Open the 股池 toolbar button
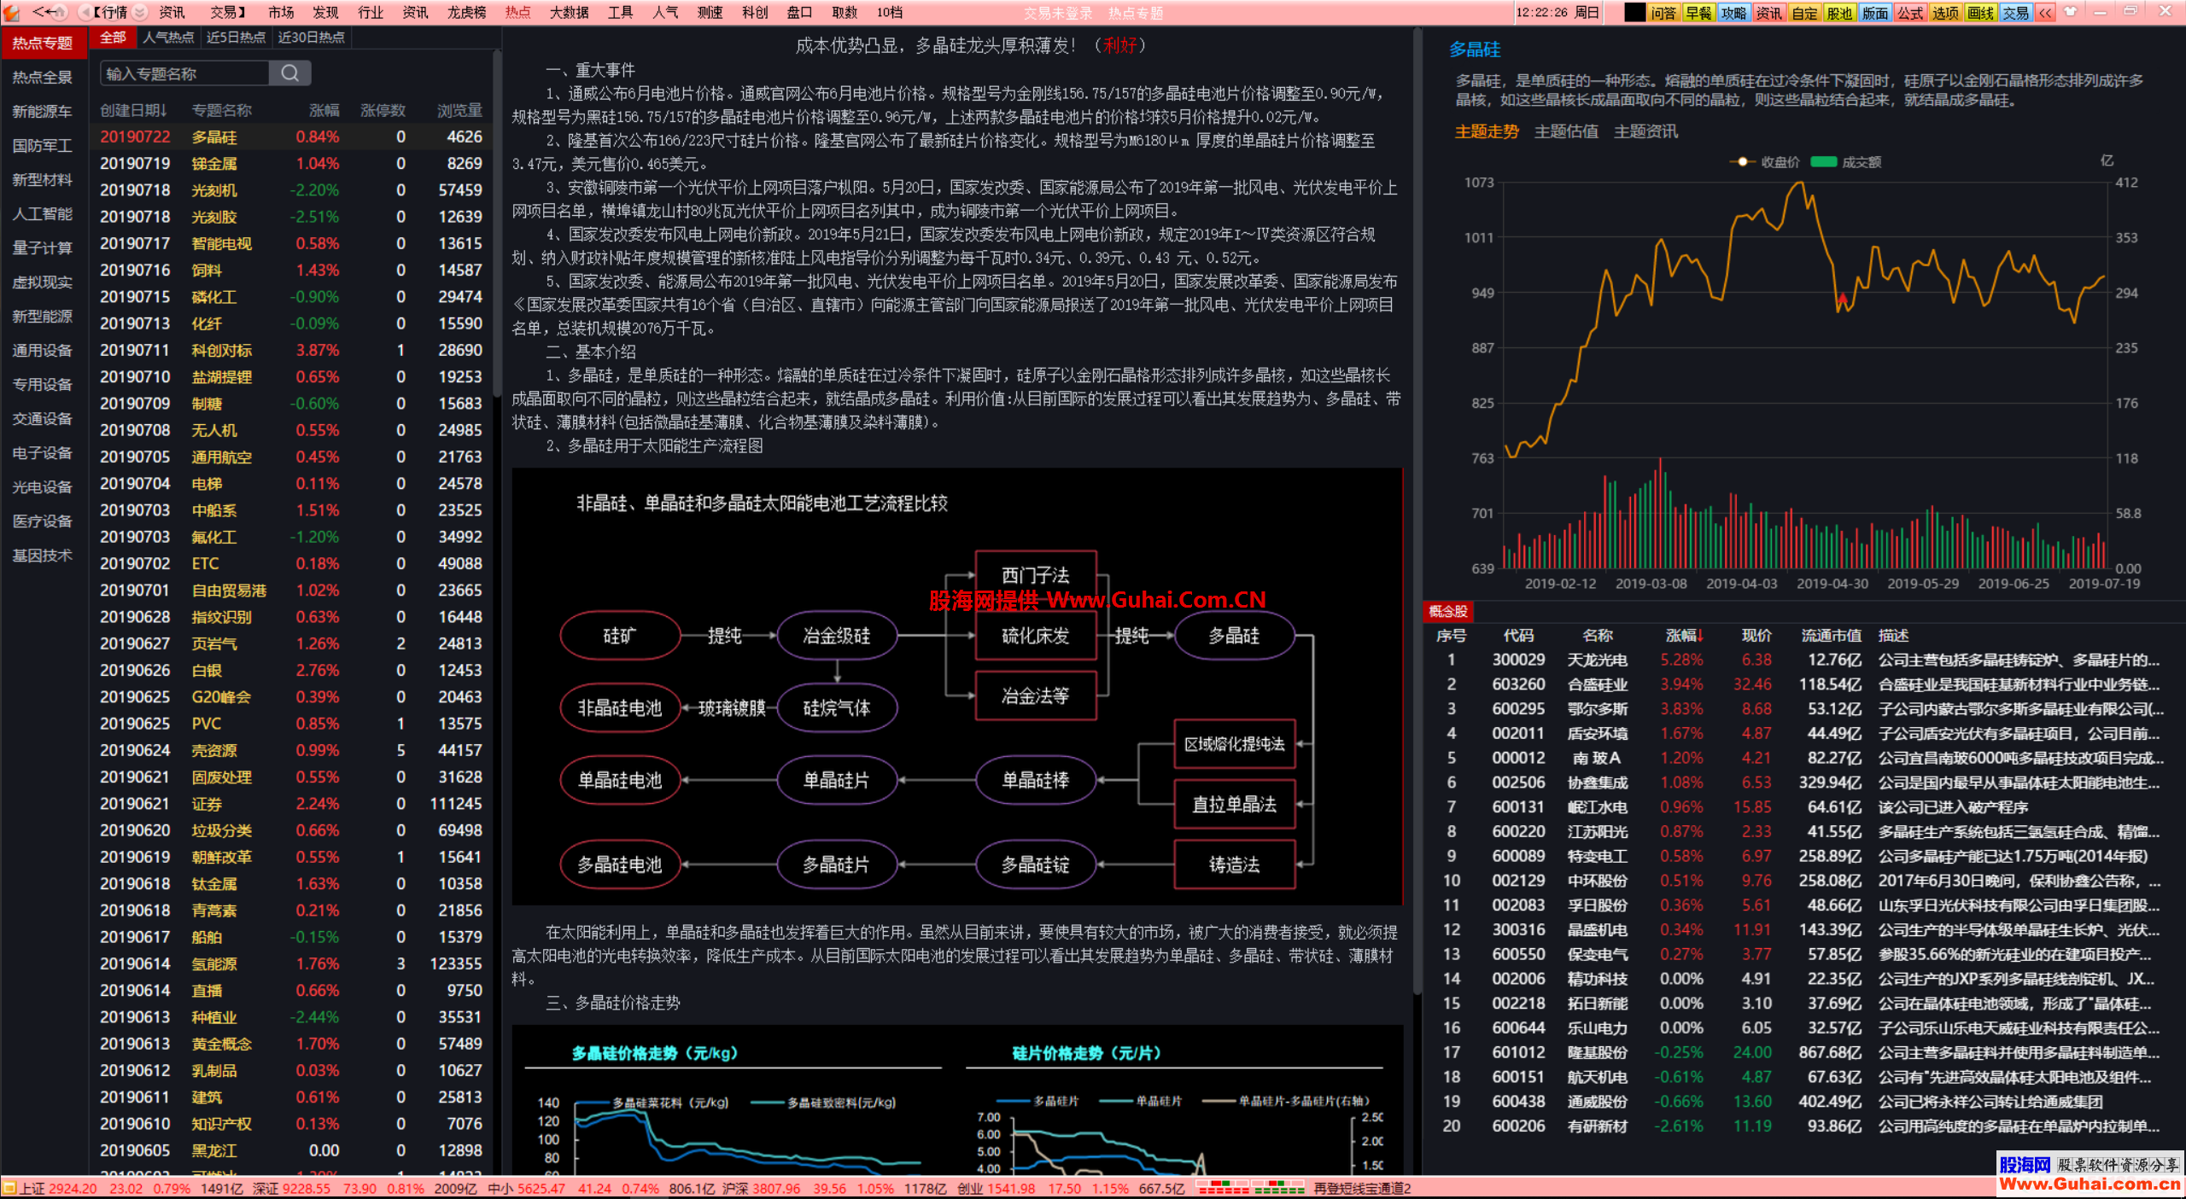Viewport: 2186px width, 1199px height. pyautogui.click(x=1839, y=13)
